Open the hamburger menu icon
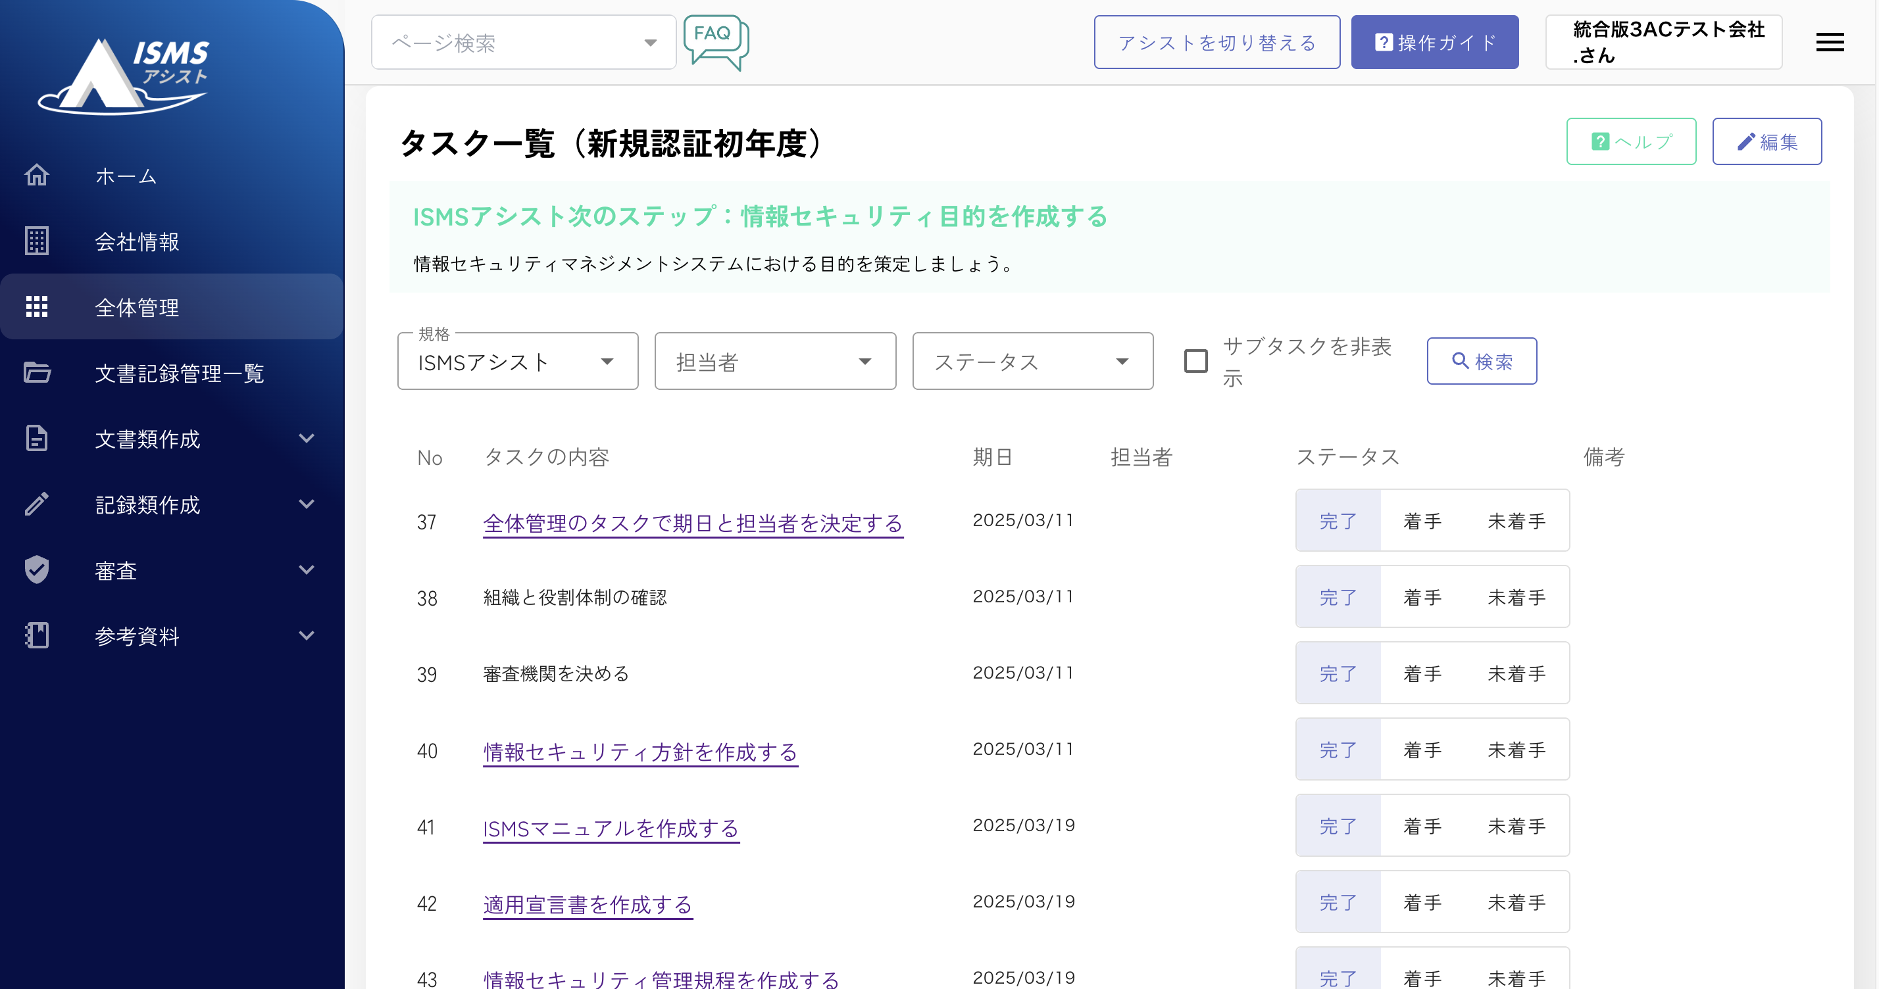This screenshot has height=989, width=1879. click(1829, 42)
